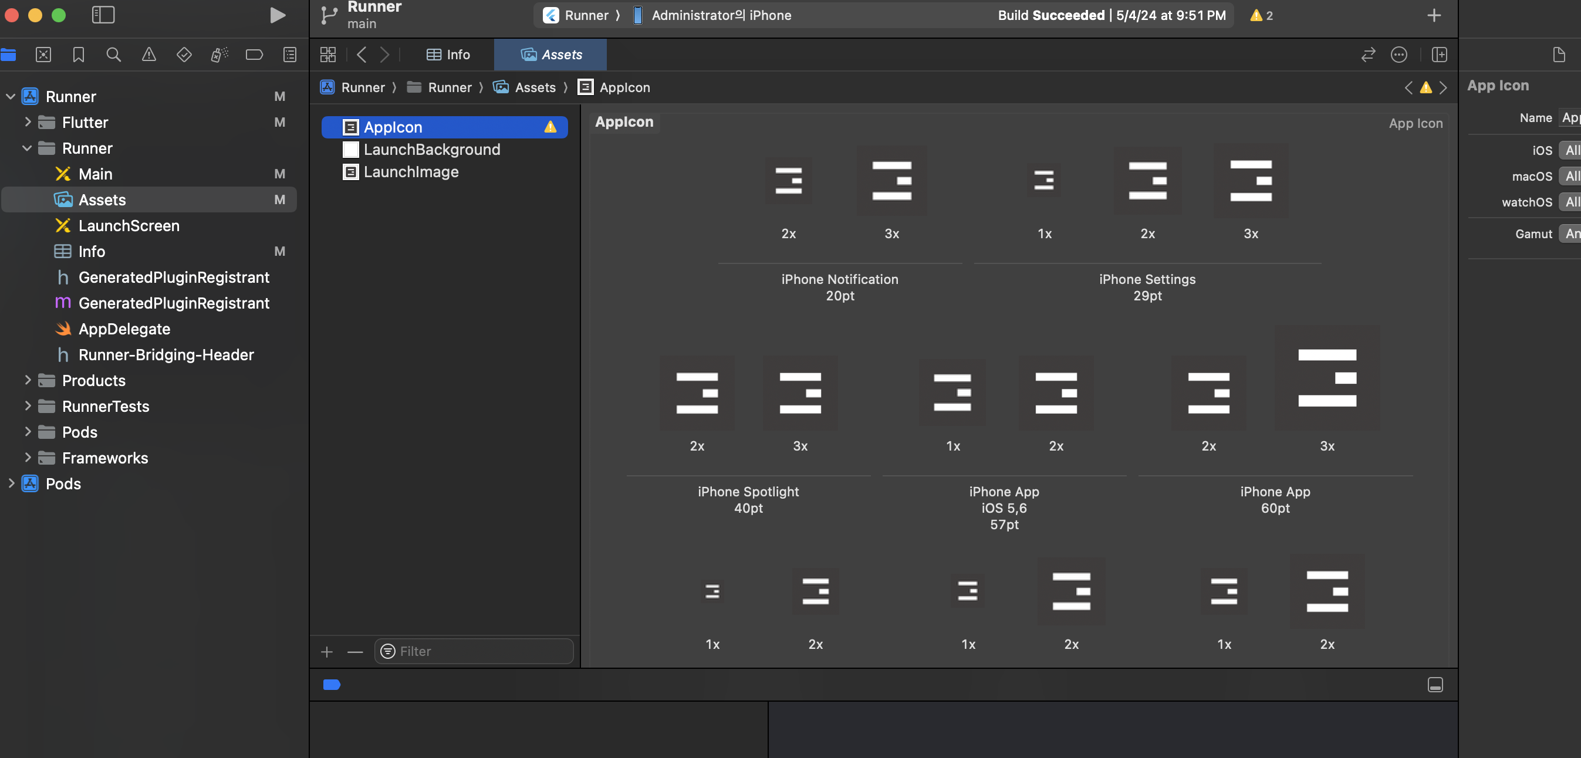Toggle the left navigator sidebar
1581x758 pixels.
103,15
